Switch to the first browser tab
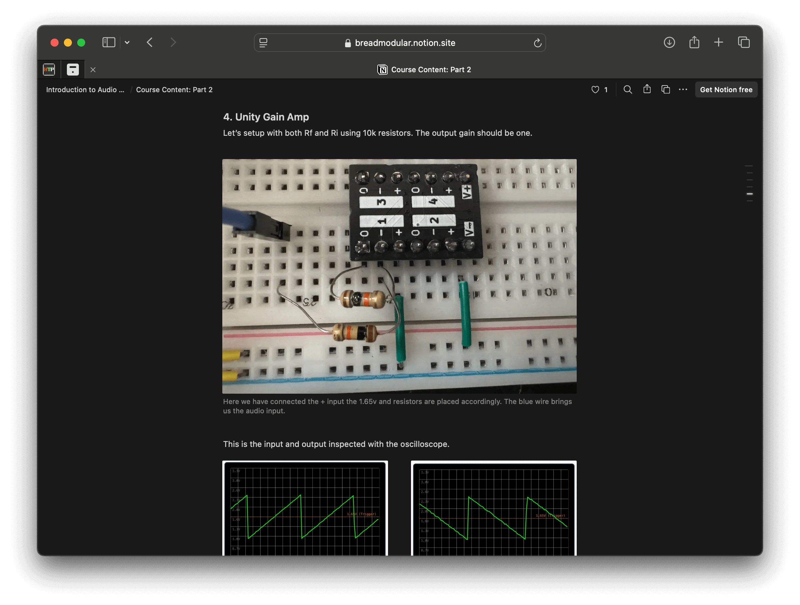800x605 pixels. [49, 69]
